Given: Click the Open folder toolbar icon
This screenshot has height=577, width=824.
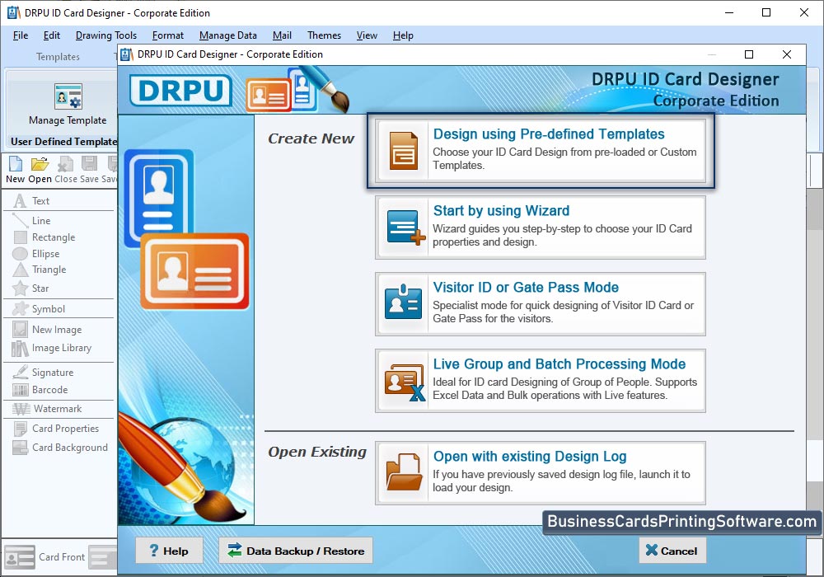Looking at the screenshot, I should point(40,164).
